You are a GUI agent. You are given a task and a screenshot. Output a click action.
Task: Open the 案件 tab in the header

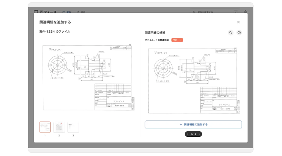[x=67, y=12]
